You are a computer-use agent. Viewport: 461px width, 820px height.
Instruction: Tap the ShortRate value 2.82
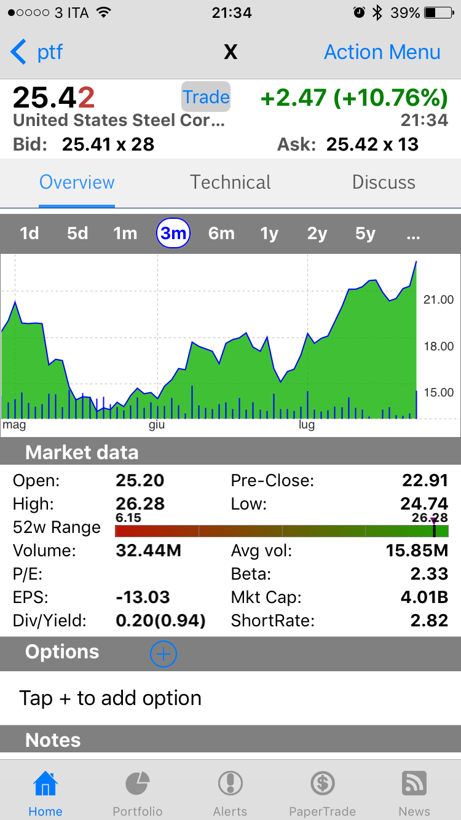[429, 621]
